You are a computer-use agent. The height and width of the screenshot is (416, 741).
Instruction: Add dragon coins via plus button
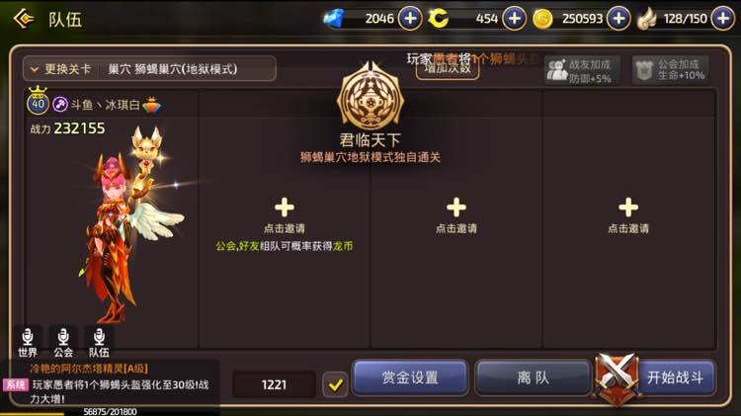(x=514, y=19)
